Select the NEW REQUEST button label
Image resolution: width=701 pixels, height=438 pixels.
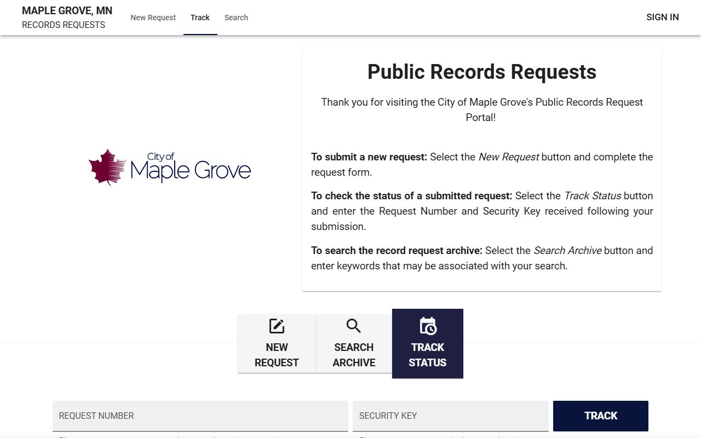(277, 355)
